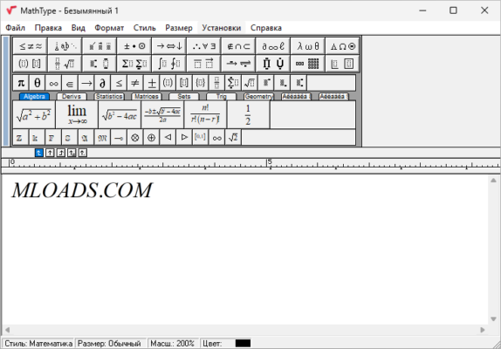The height and width of the screenshot is (349, 501).
Task: Click the black color swatch in status bar
Action: [x=243, y=343]
